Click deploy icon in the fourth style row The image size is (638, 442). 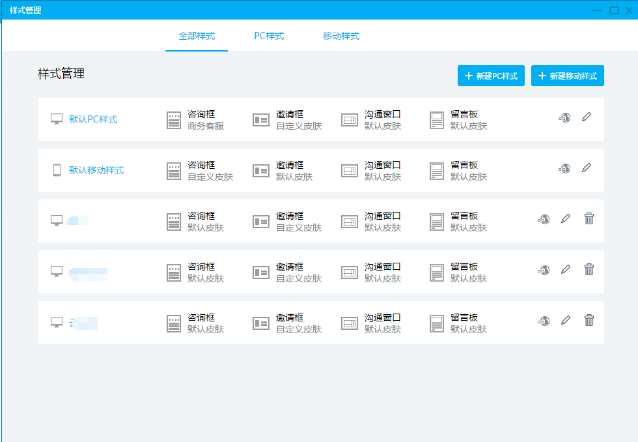point(544,270)
